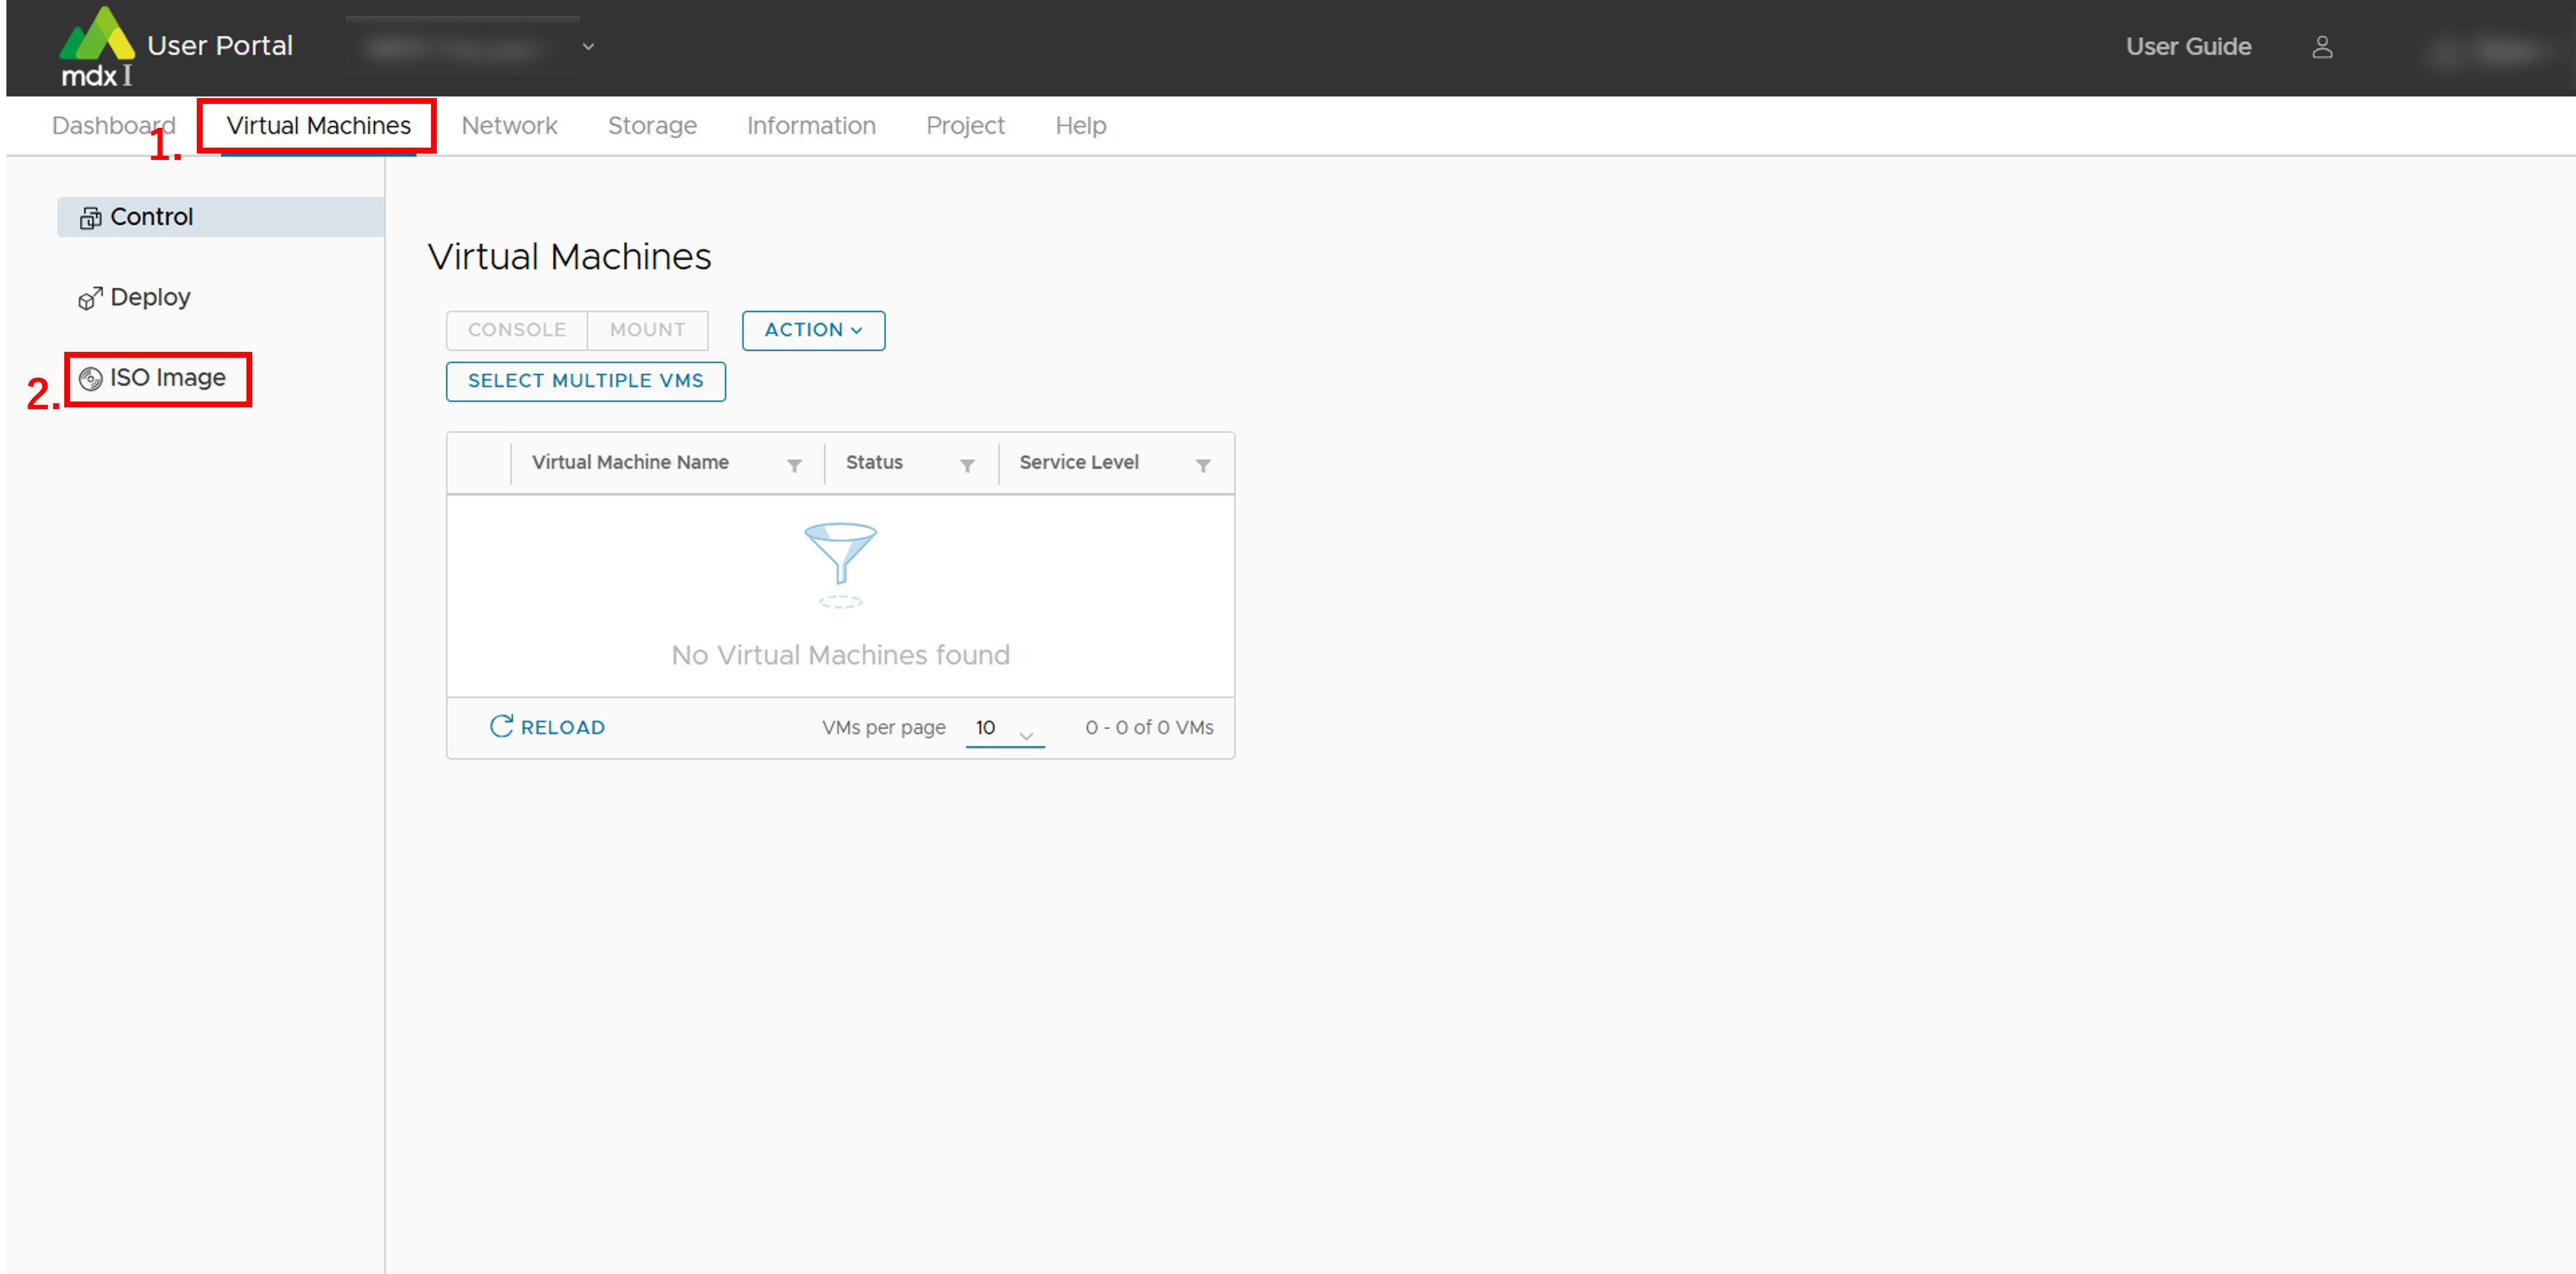Screen dimensions: 2576x1274
Task: Click the reload circular arrow icon
Action: (501, 727)
